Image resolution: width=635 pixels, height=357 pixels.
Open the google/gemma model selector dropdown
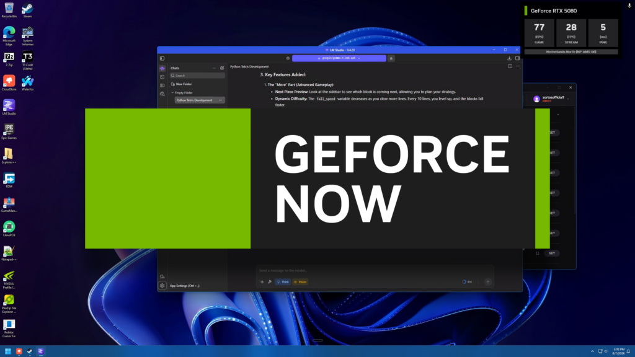coord(339,58)
